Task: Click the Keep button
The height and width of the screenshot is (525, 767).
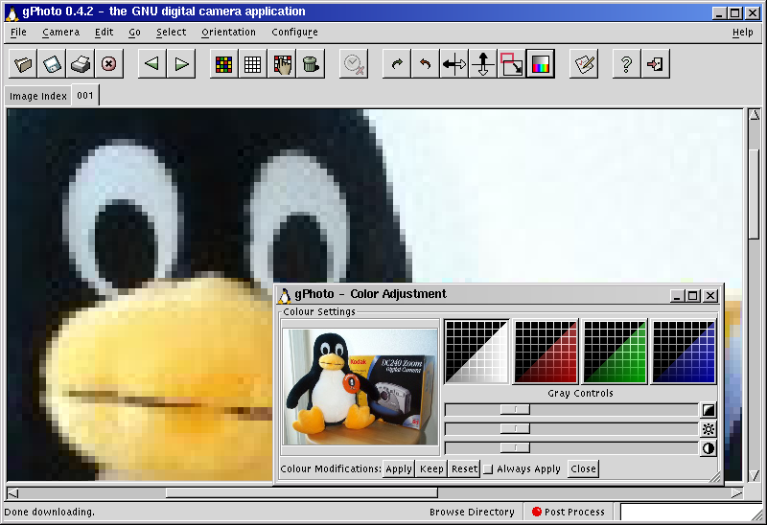Action: point(431,468)
